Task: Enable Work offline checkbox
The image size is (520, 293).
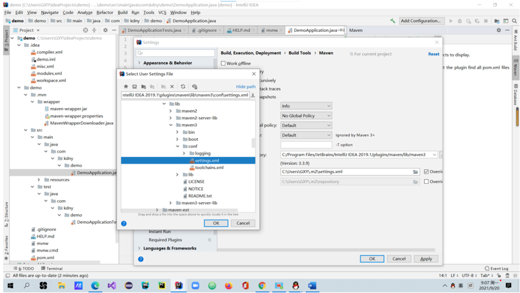Action: (x=223, y=63)
